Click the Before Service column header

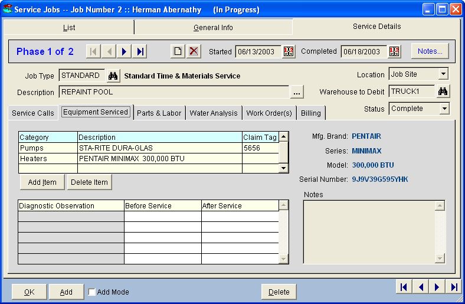tap(163, 205)
